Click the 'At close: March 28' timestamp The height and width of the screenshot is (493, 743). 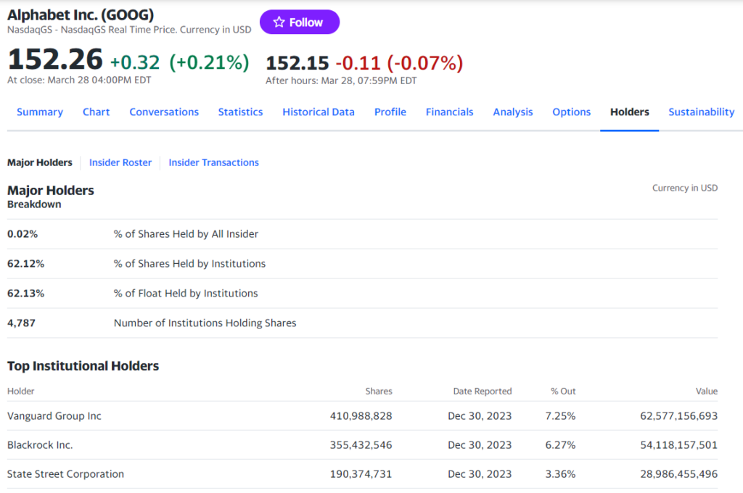tap(79, 80)
